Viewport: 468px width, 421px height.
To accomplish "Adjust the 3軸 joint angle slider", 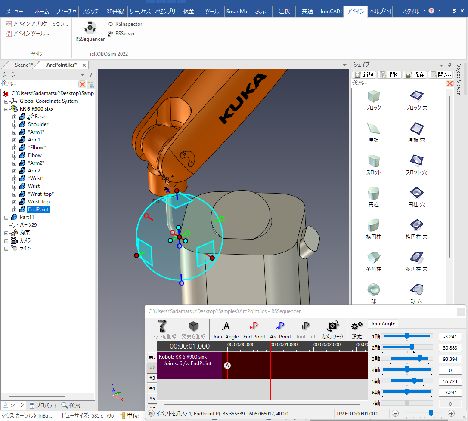I will pos(420,358).
